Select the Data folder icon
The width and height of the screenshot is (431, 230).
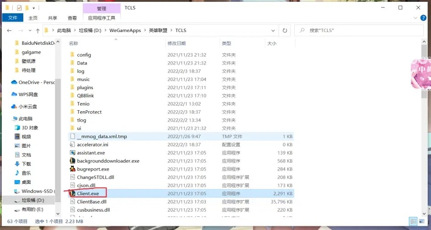coord(72,63)
